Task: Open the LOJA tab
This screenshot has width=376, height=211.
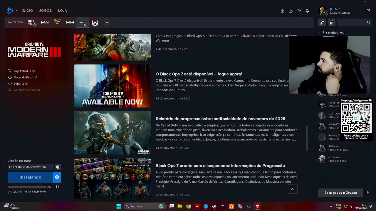Action: pos(62,11)
